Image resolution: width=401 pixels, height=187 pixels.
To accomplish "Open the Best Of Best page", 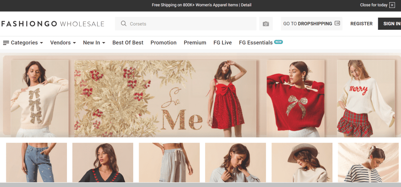I will click(x=128, y=43).
